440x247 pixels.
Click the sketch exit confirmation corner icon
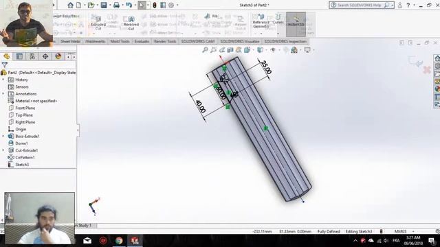pyautogui.click(x=415, y=61)
